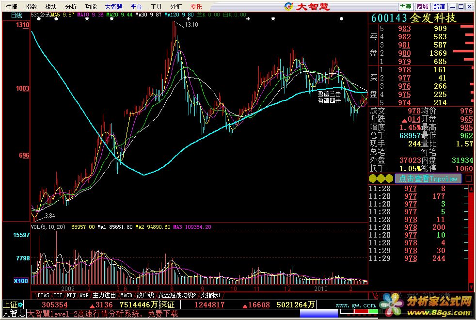Click the 盈德四击 annotation on the chart
476x320 pixels.
(x=329, y=101)
